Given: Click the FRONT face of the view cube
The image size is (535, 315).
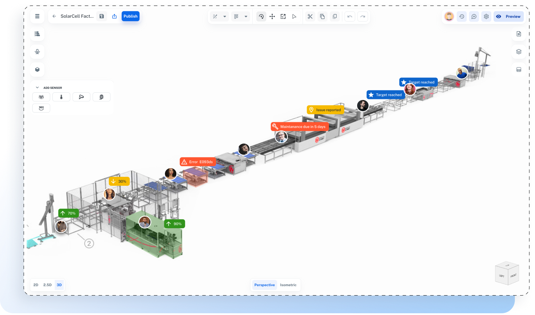Looking at the screenshot, I should click(x=513, y=275).
